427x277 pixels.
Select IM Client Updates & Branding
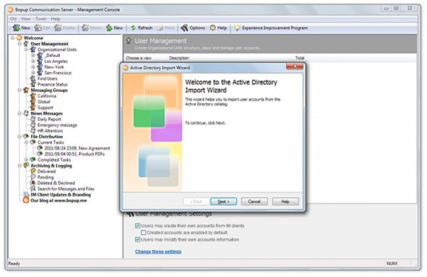point(60,195)
